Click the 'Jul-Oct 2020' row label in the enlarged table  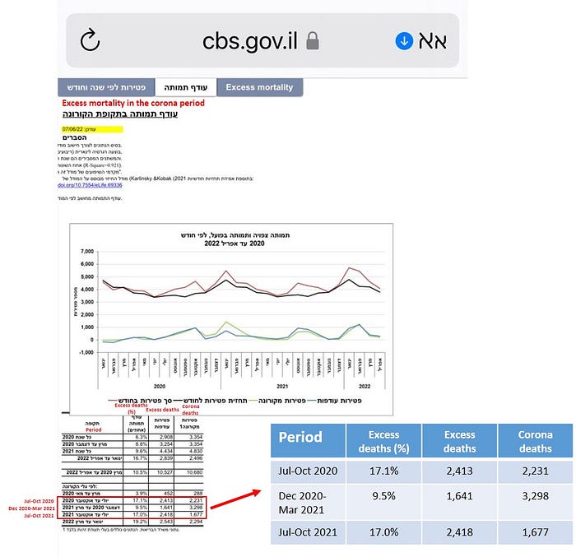point(308,471)
